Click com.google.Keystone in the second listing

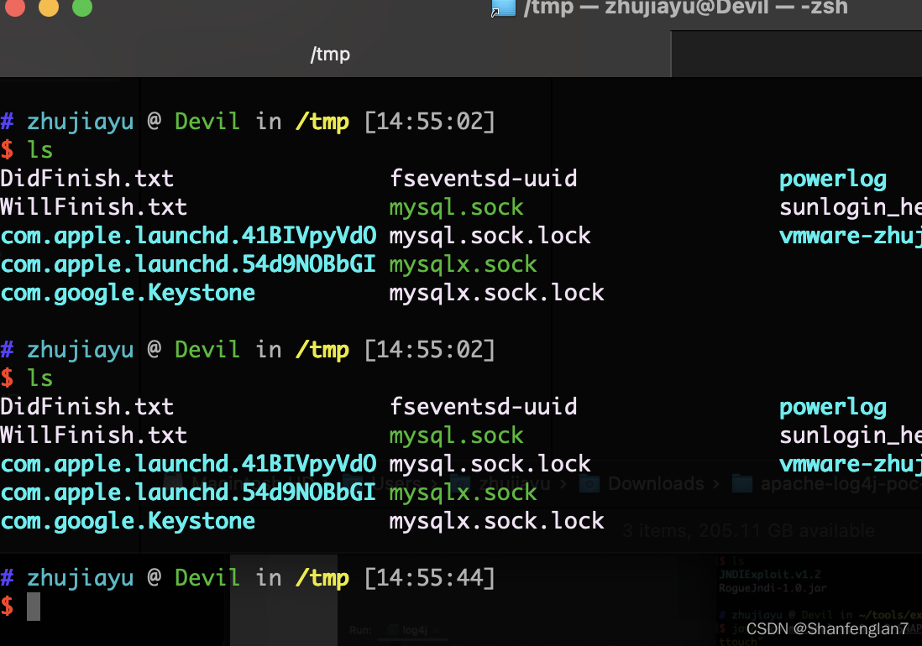[128, 522]
